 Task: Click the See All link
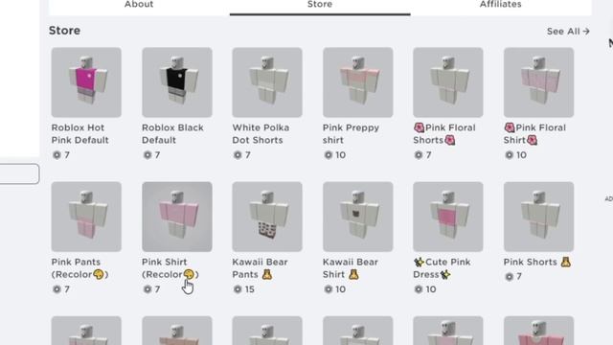pyautogui.click(x=568, y=32)
